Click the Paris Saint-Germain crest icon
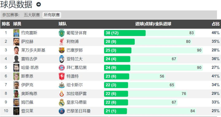The image size is (221, 117). pyautogui.click(x=62, y=111)
